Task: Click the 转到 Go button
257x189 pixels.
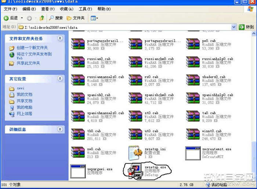Action: point(246,27)
